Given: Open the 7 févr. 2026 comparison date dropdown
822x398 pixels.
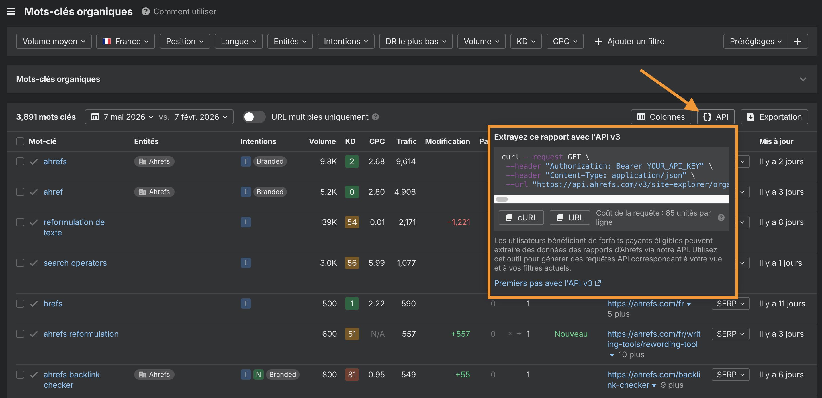Looking at the screenshot, I should [x=201, y=117].
